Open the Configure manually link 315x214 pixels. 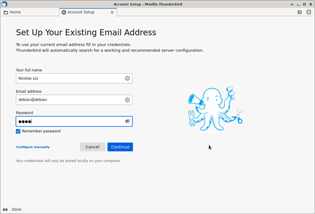[33, 147]
